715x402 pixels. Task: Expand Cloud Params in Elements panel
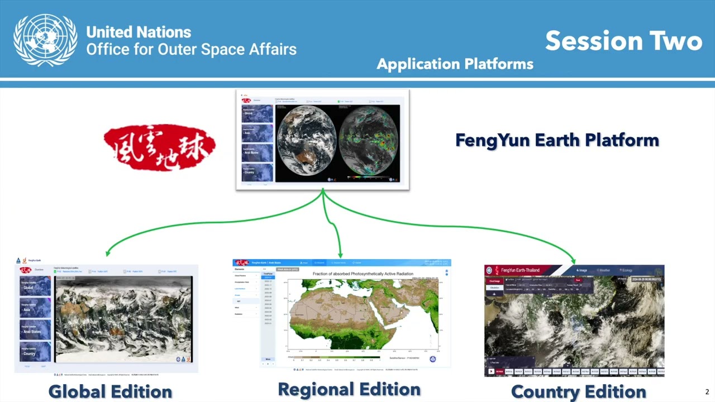point(246,276)
